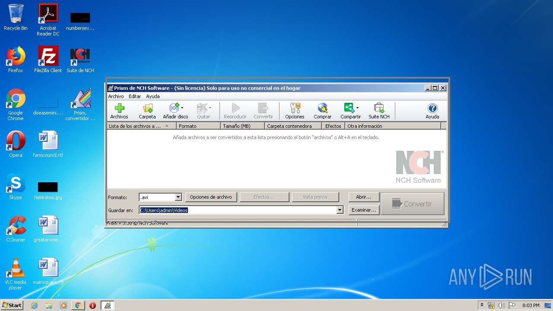The height and width of the screenshot is (311, 553).
Task: Select the Recycle Bin desktop icon
Action: (16, 17)
